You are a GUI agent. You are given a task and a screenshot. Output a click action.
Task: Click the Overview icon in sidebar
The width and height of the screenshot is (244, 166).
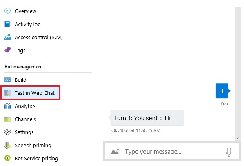click(x=7, y=11)
